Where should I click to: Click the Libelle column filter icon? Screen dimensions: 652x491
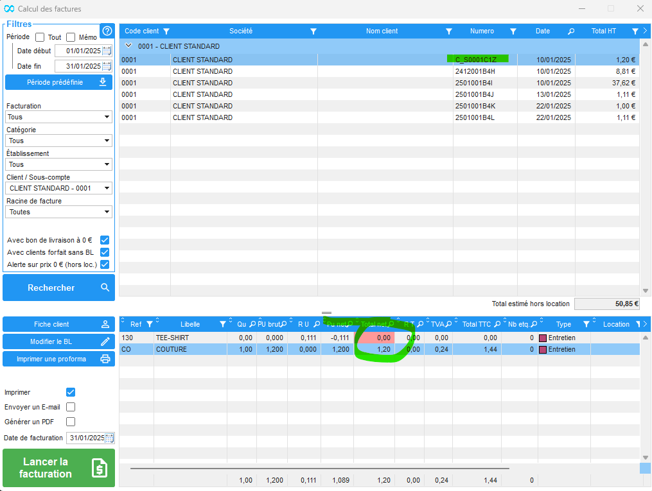click(x=223, y=325)
